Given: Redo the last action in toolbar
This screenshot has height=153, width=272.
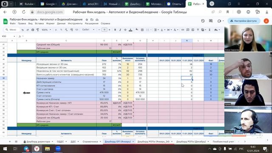Looking at the screenshot, I should [x=28, y=30].
